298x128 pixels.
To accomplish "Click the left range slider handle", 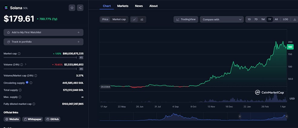I will click(x=240, y=117).
